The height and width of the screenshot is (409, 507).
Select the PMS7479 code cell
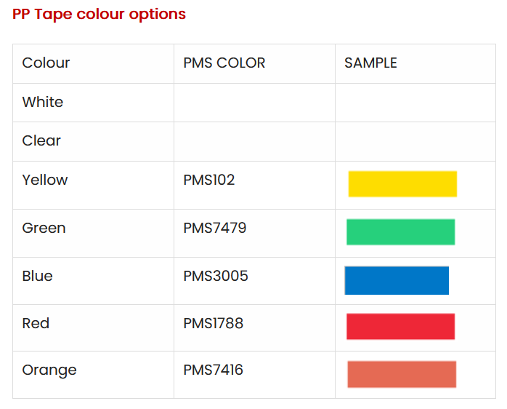coord(215,229)
